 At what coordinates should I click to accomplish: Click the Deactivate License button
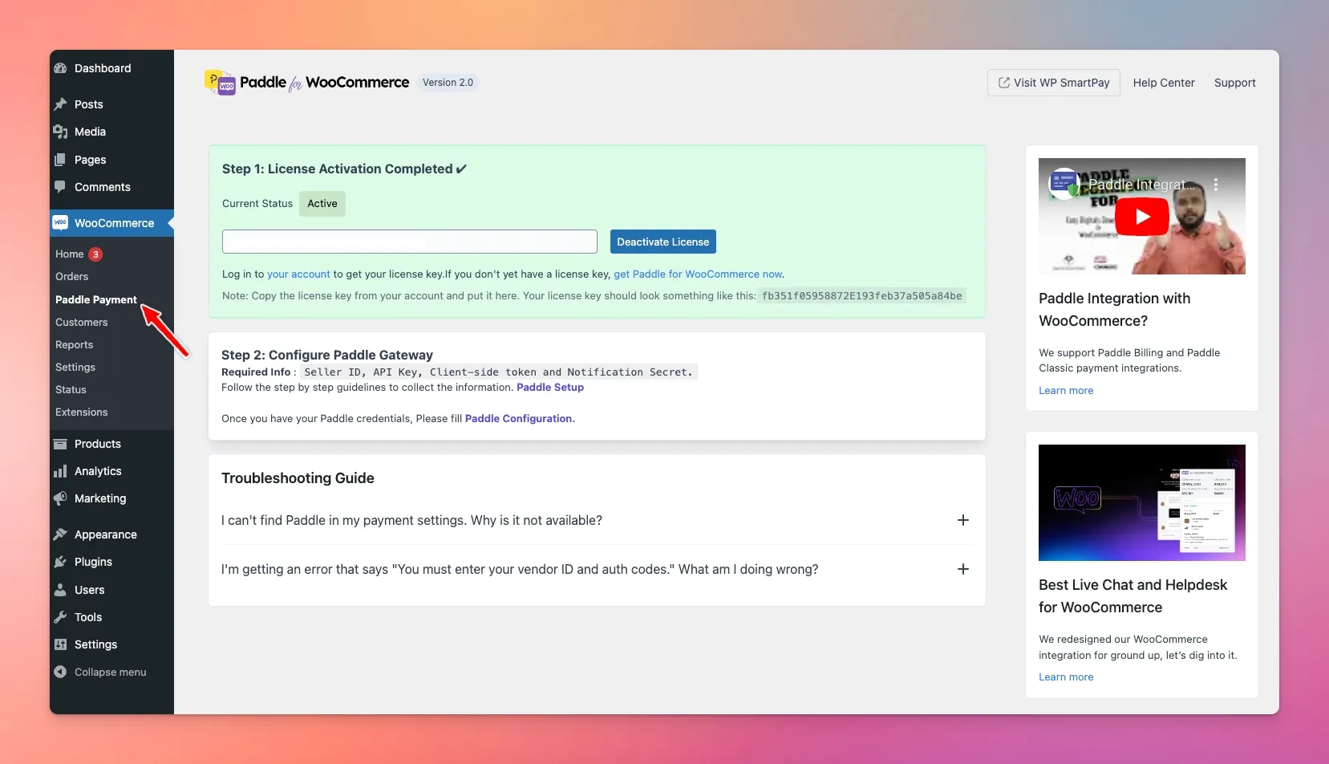click(x=663, y=242)
